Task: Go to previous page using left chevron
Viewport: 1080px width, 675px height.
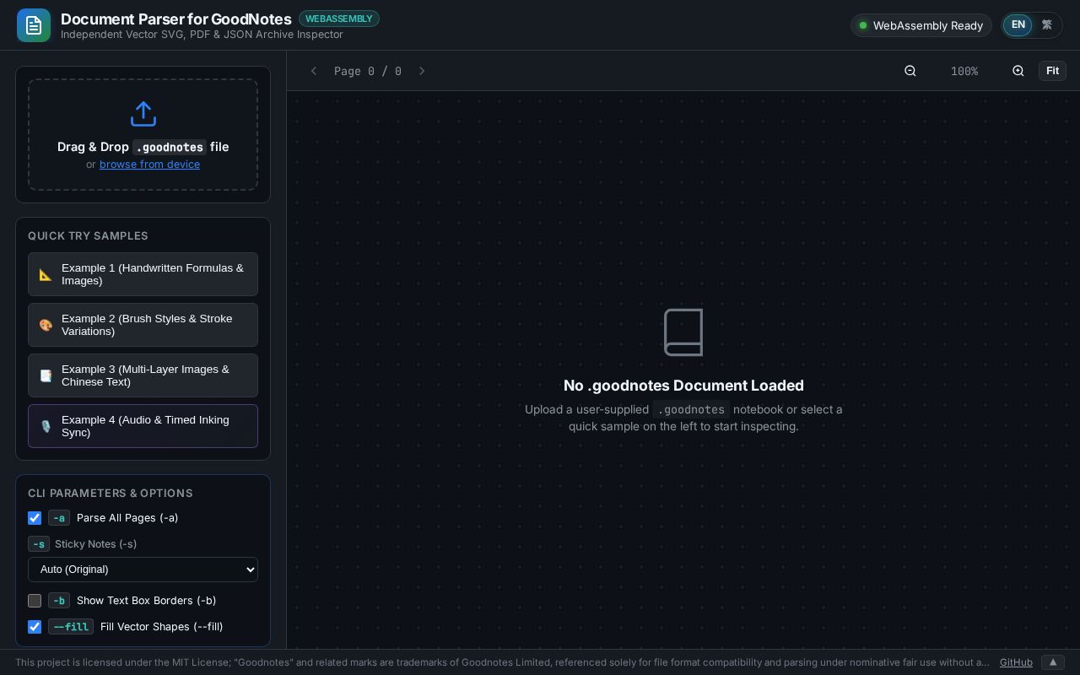Action: click(x=314, y=71)
